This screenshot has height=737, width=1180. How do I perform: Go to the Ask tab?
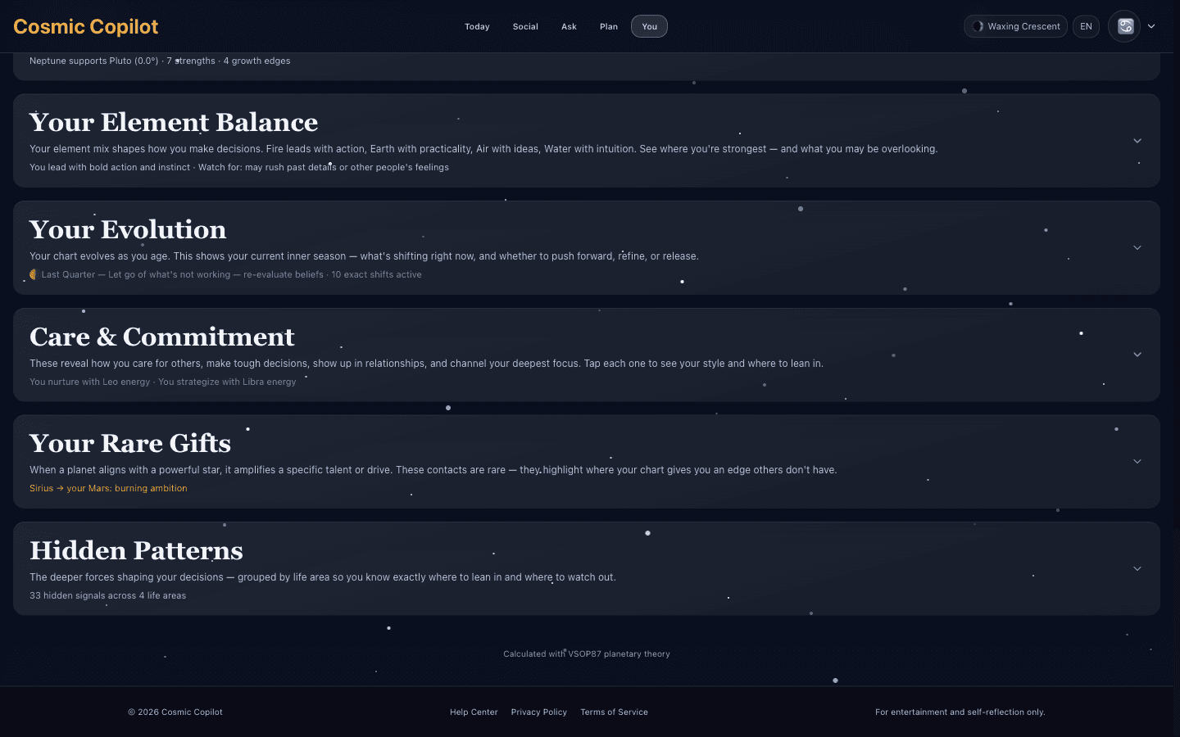point(569,26)
